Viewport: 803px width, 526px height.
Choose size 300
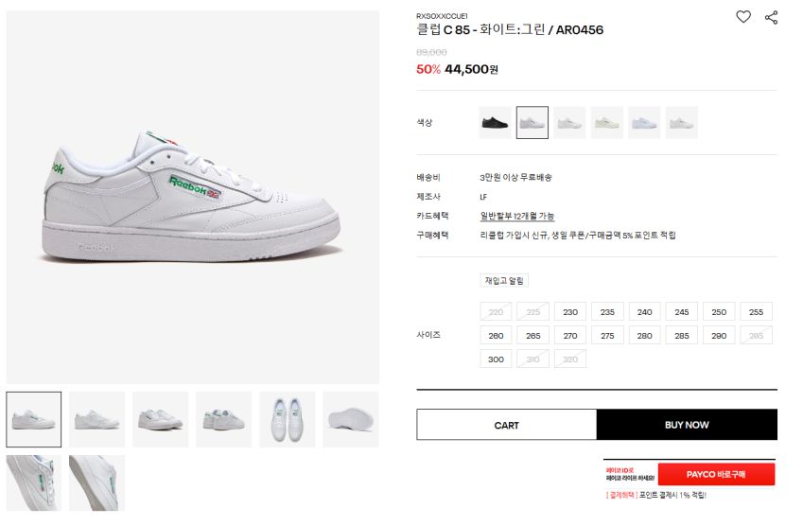496,359
